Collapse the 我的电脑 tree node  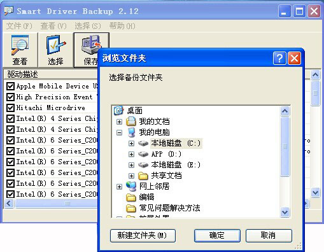pos(119,133)
